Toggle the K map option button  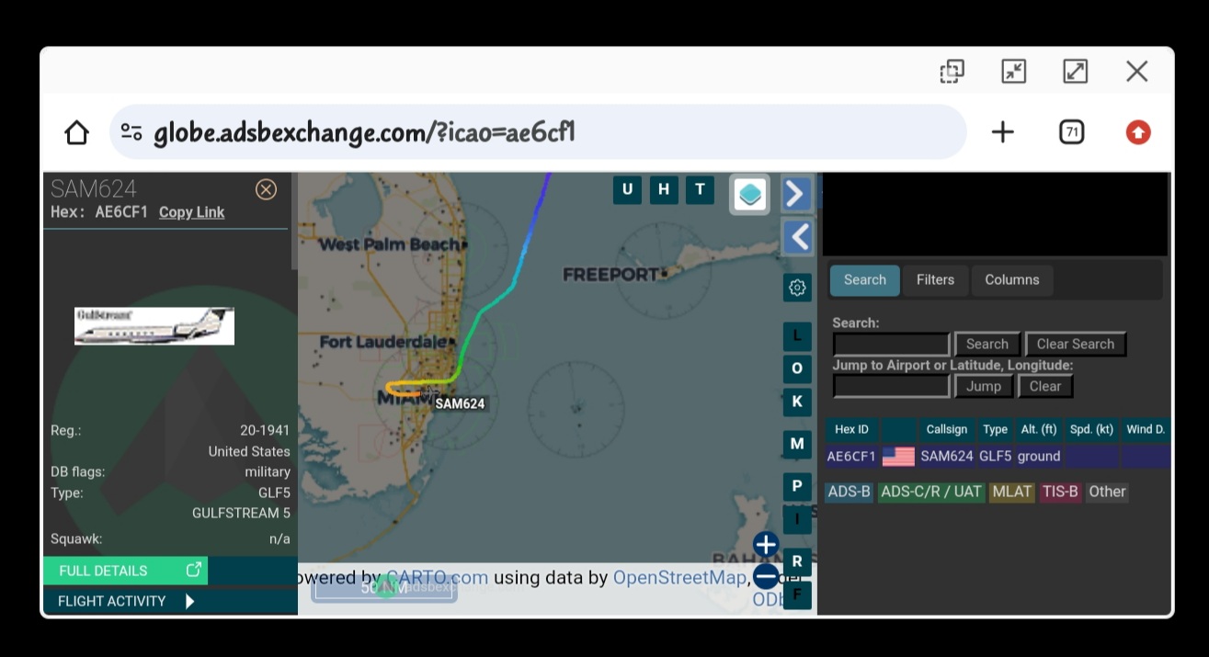point(797,402)
